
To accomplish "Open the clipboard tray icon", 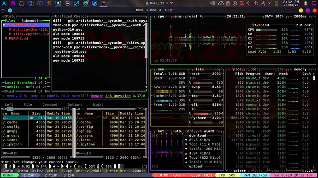I will coord(228,3).
